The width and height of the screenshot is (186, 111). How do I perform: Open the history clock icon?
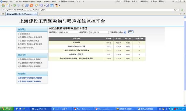click(47, 5)
